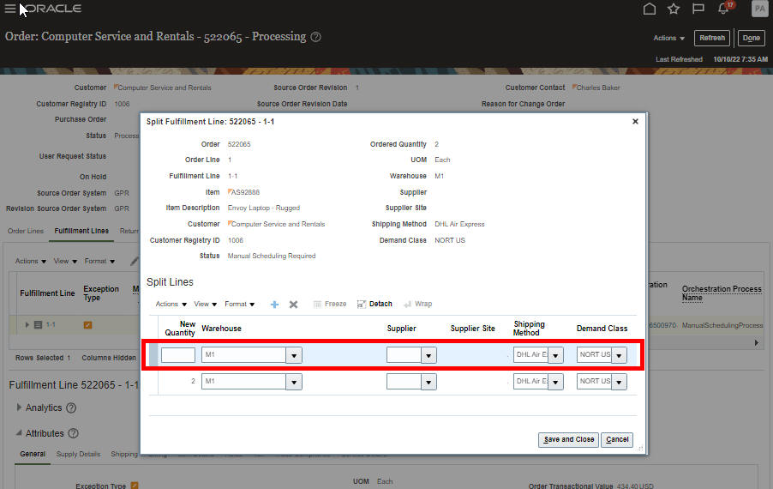Detach the Split Lines table
The width and height of the screenshot is (773, 489).
coord(375,304)
